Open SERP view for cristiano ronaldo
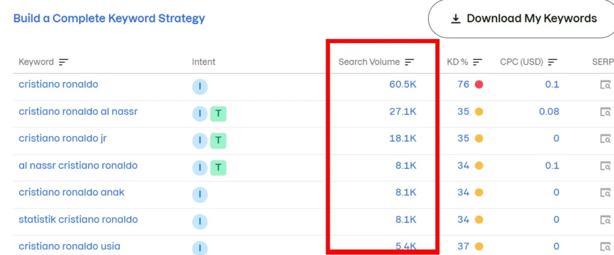614x255 pixels. pos(606,85)
